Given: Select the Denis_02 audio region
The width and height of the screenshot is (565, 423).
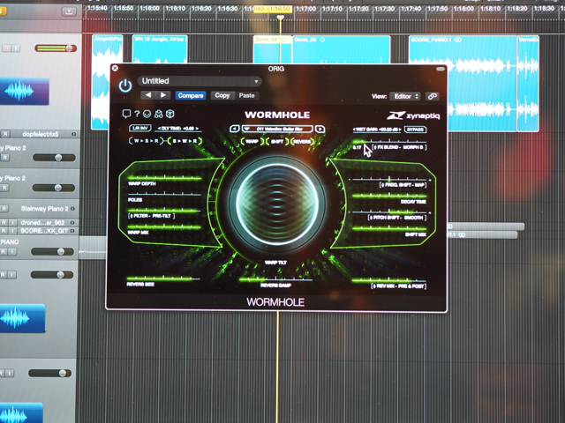Looking at the screenshot, I should (272, 49).
